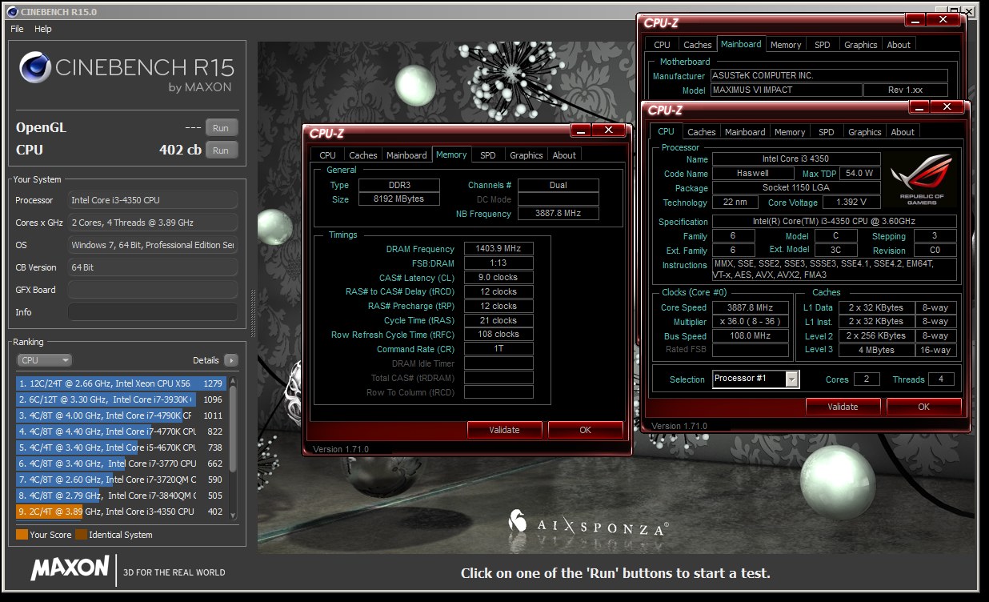This screenshot has width=989, height=602.
Task: Select ranking row 6C/12T i7-3930K 1096
Action: point(121,399)
